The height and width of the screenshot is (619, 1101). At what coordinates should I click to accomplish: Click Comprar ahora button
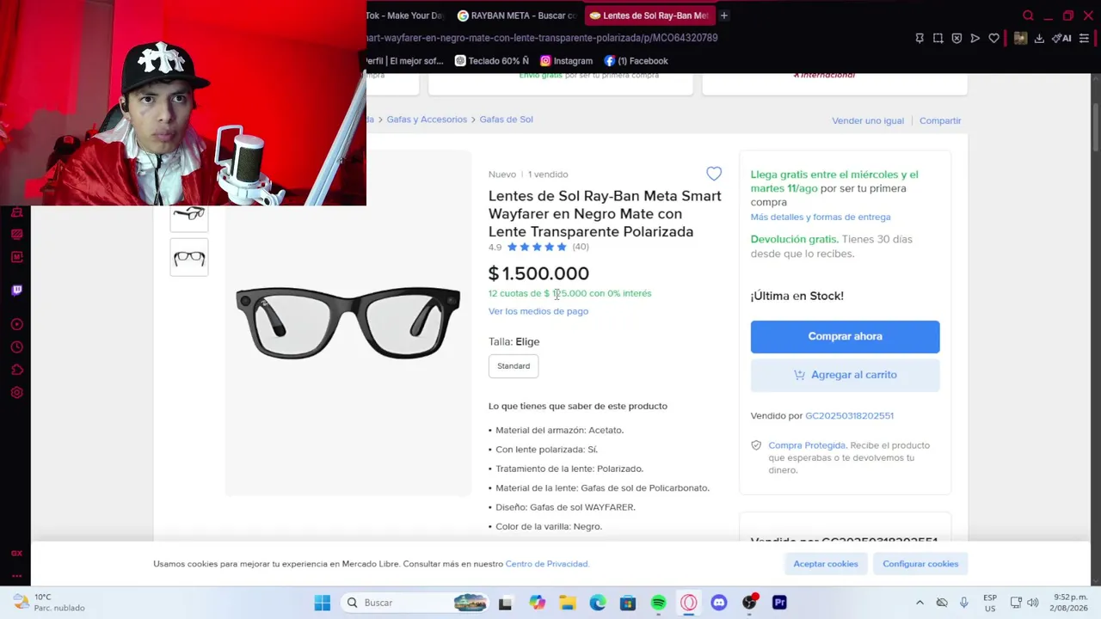coord(845,336)
